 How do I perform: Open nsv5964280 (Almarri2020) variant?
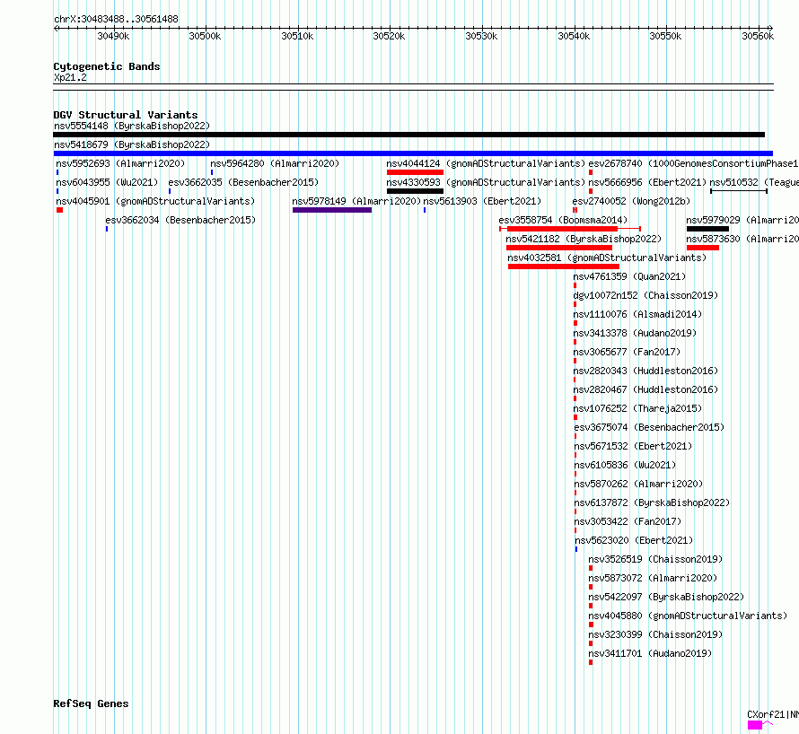276,163
